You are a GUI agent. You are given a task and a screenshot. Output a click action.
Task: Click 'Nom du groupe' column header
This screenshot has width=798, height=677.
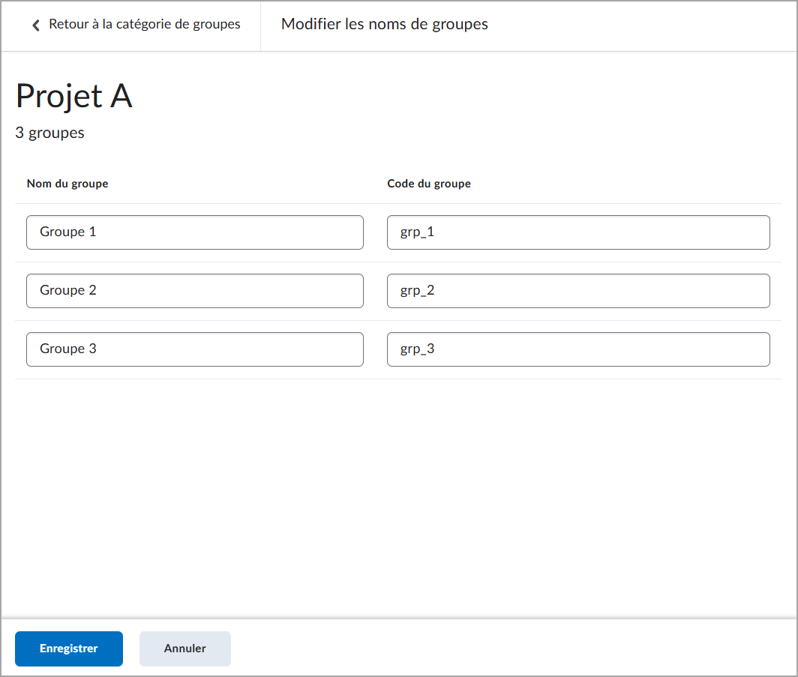[67, 184]
